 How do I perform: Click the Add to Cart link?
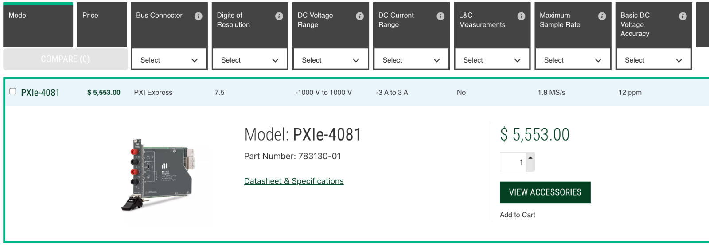[517, 215]
